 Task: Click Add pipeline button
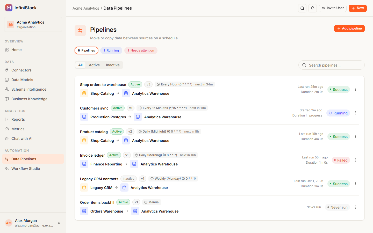pos(349,28)
